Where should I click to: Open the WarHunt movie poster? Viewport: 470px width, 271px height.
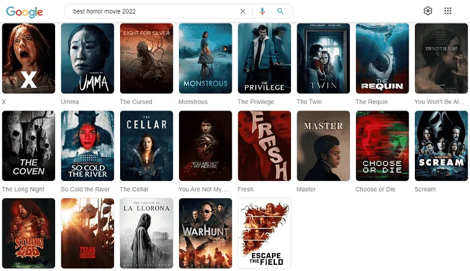206,233
